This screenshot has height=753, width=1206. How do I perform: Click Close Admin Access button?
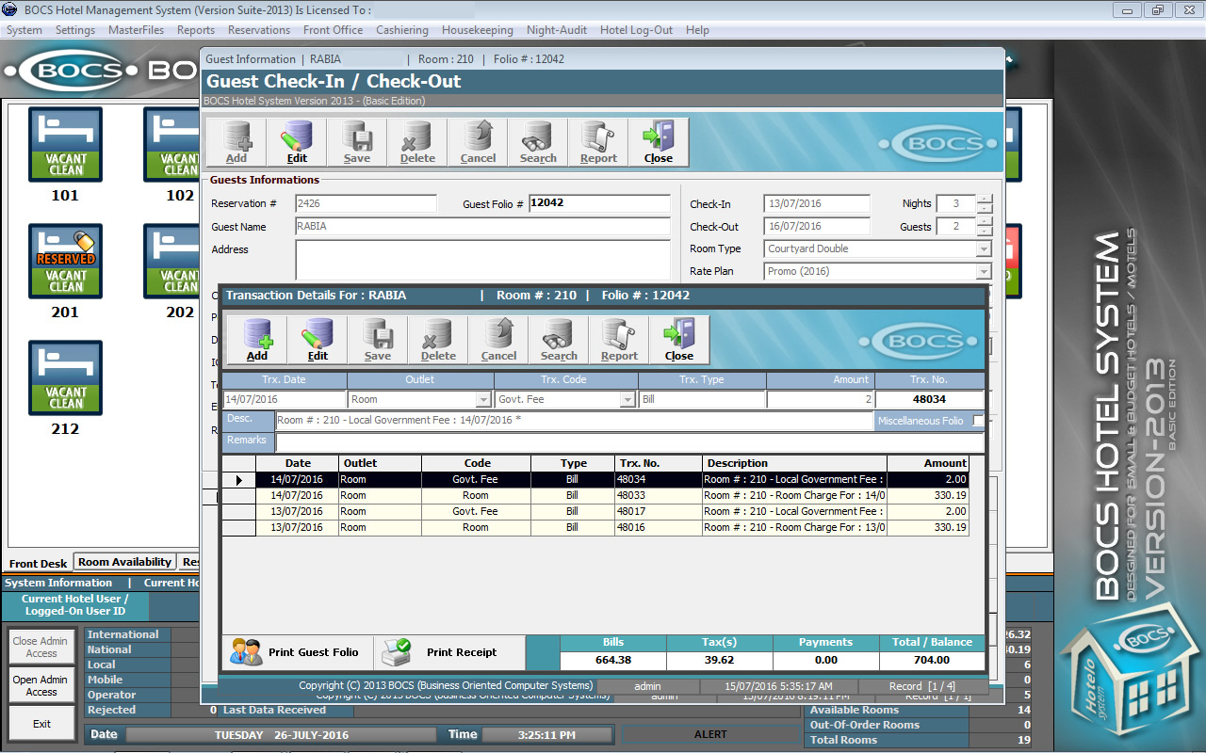(x=41, y=647)
